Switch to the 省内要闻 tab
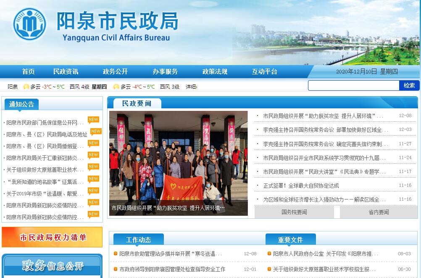The height and width of the screenshot is (278, 421). pos(379,212)
